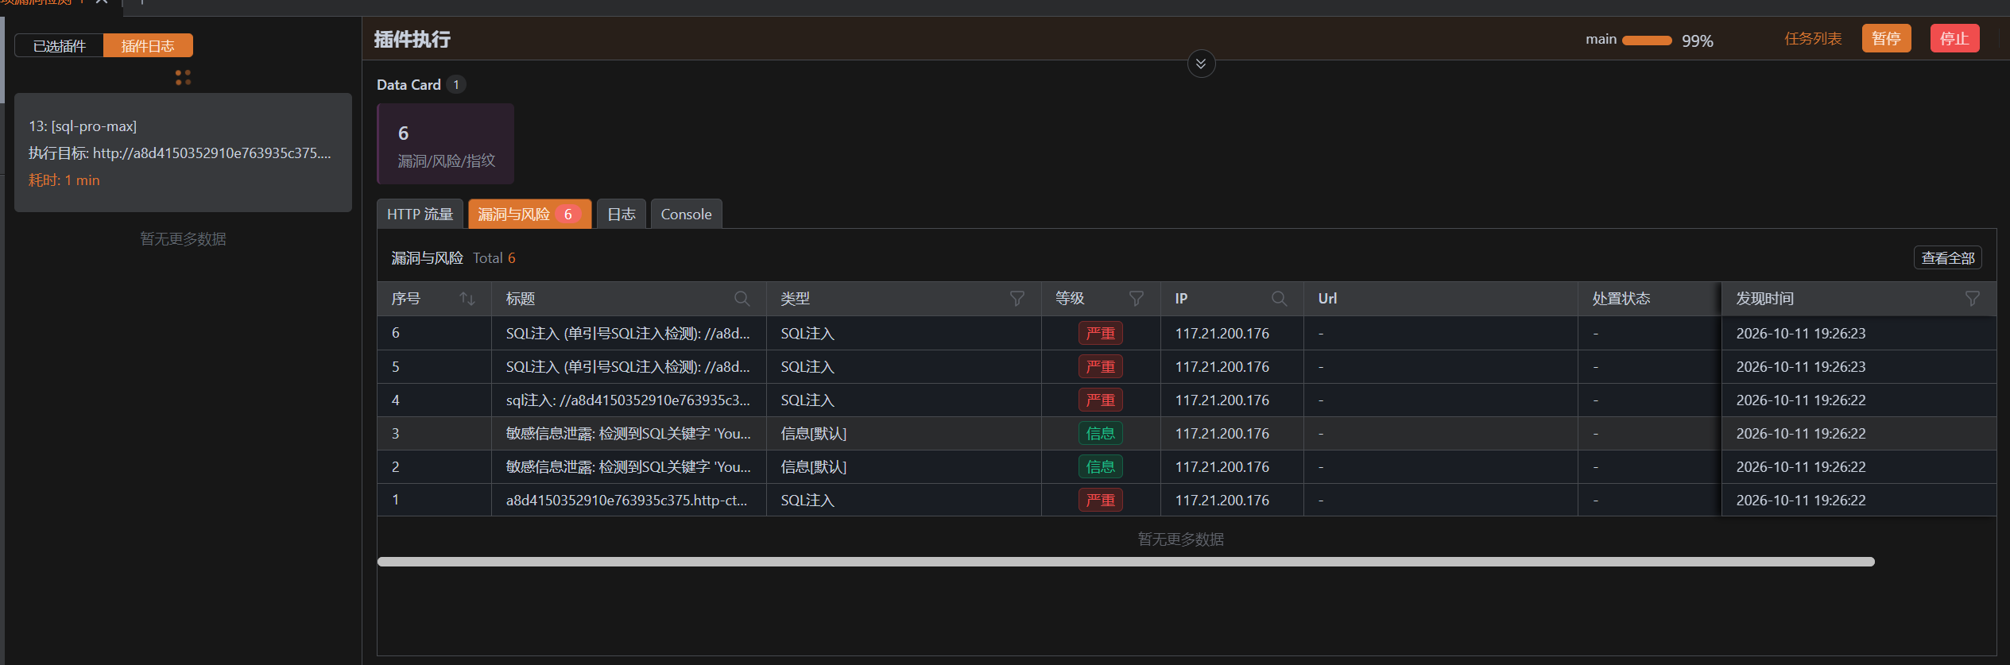Switch to the 插件日志 tab
Image resolution: width=2010 pixels, height=665 pixels.
click(148, 46)
